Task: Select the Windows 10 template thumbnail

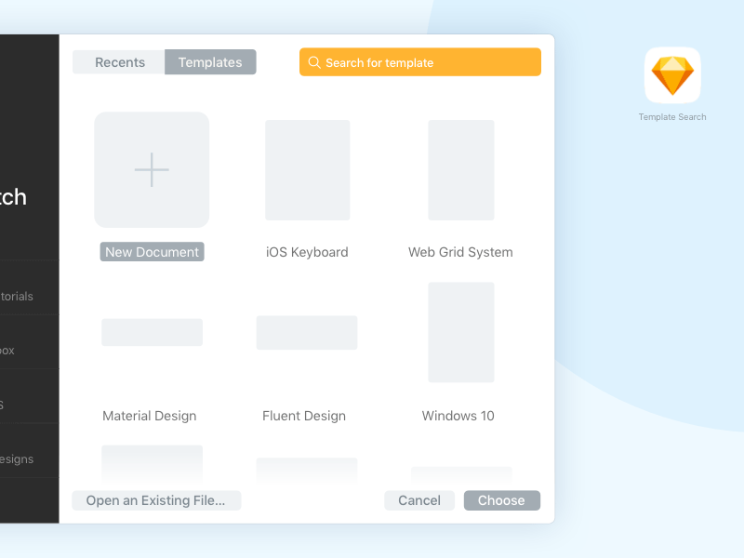Action: tap(460, 332)
